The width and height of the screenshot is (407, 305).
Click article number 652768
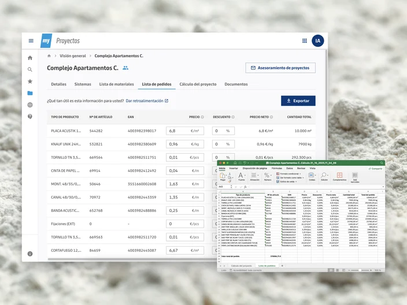96,211
